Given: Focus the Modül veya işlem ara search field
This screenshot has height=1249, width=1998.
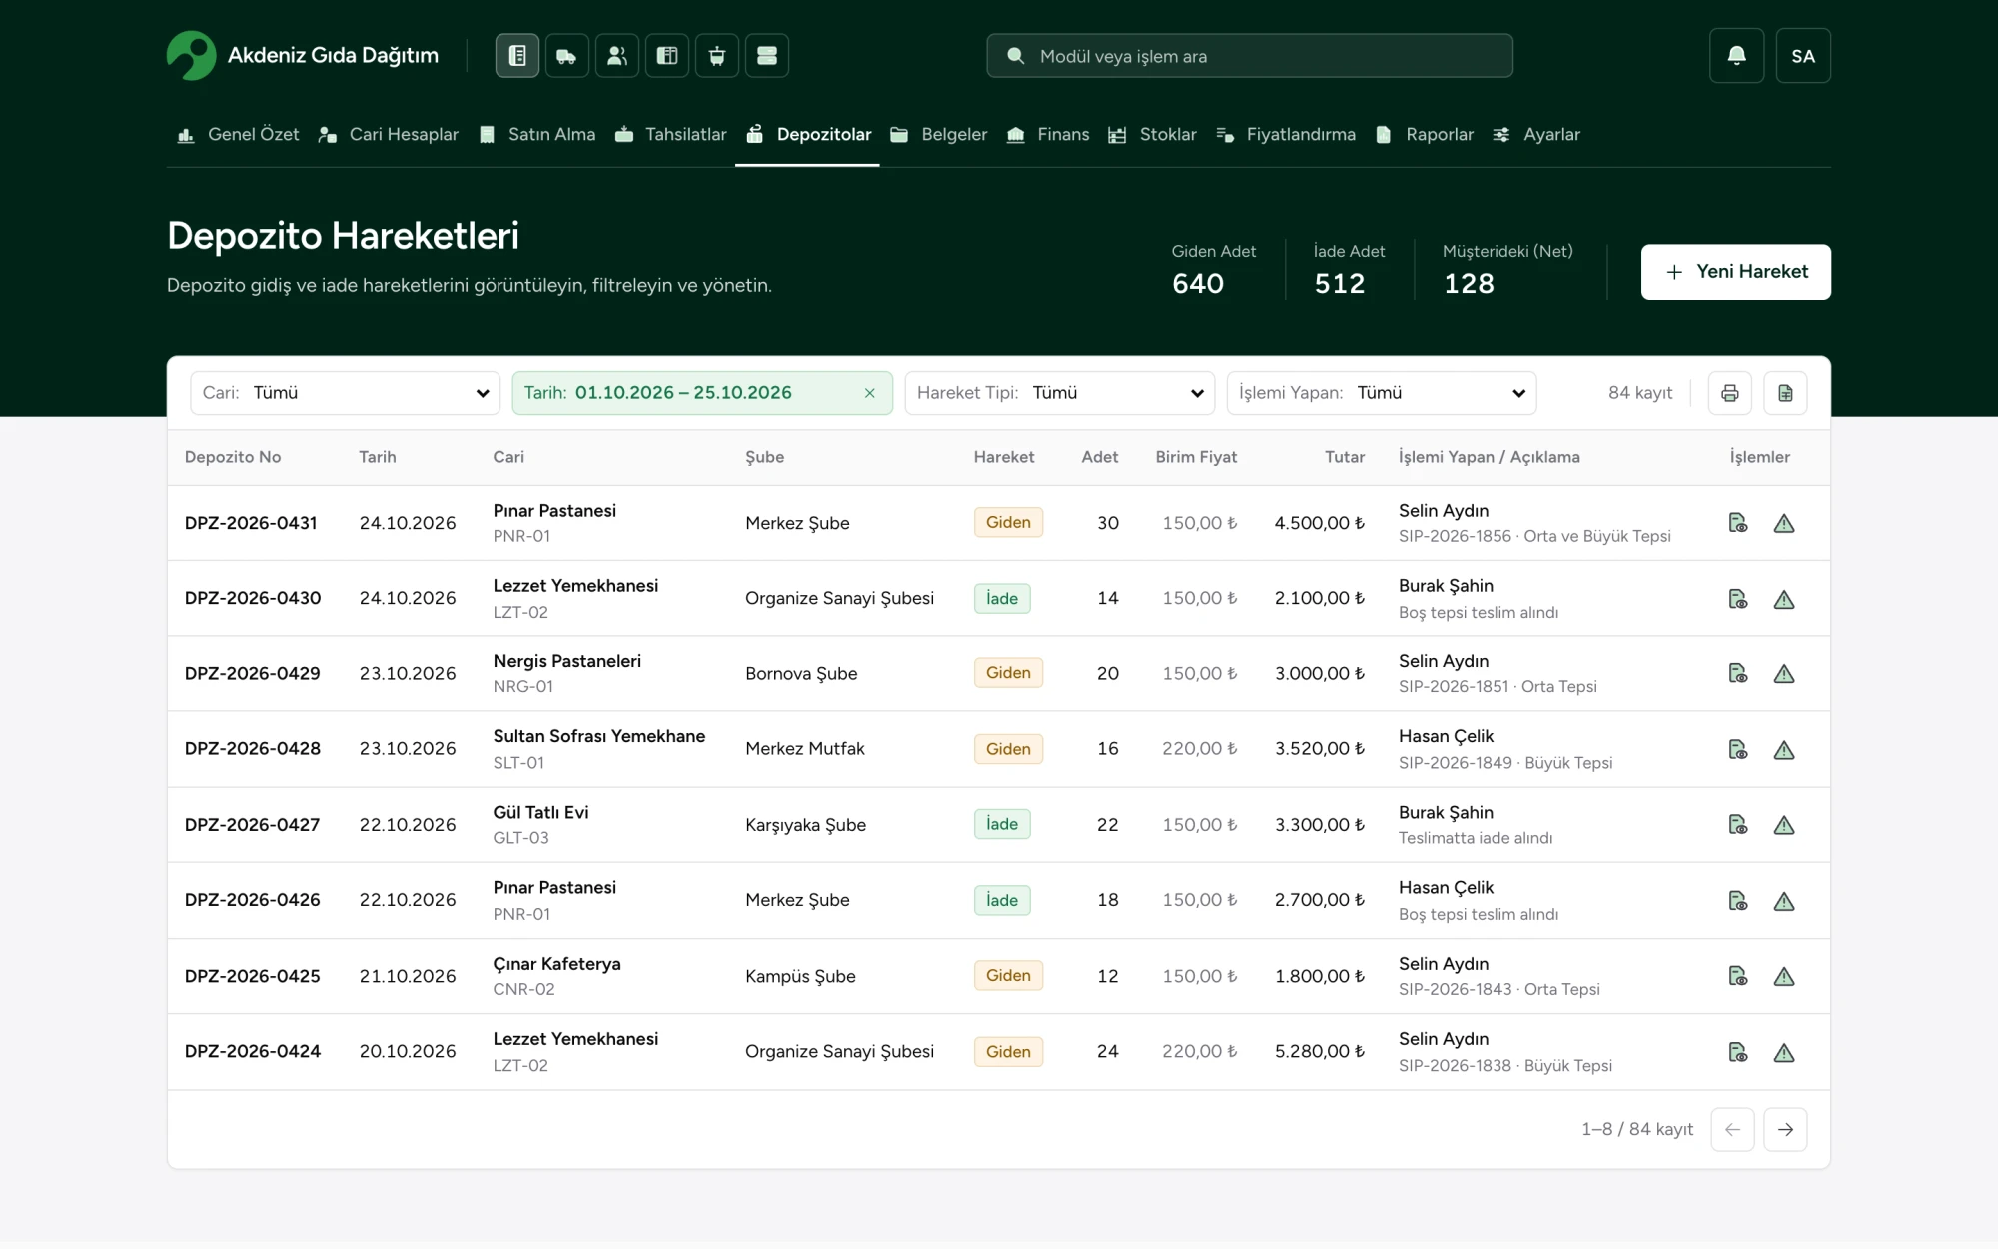Looking at the screenshot, I should pyautogui.click(x=1249, y=56).
